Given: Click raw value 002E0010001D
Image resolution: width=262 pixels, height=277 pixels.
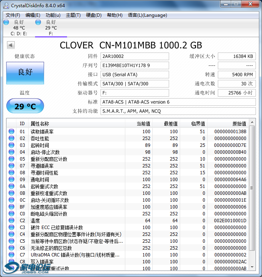Looking at the screenshot, I should (230, 220).
